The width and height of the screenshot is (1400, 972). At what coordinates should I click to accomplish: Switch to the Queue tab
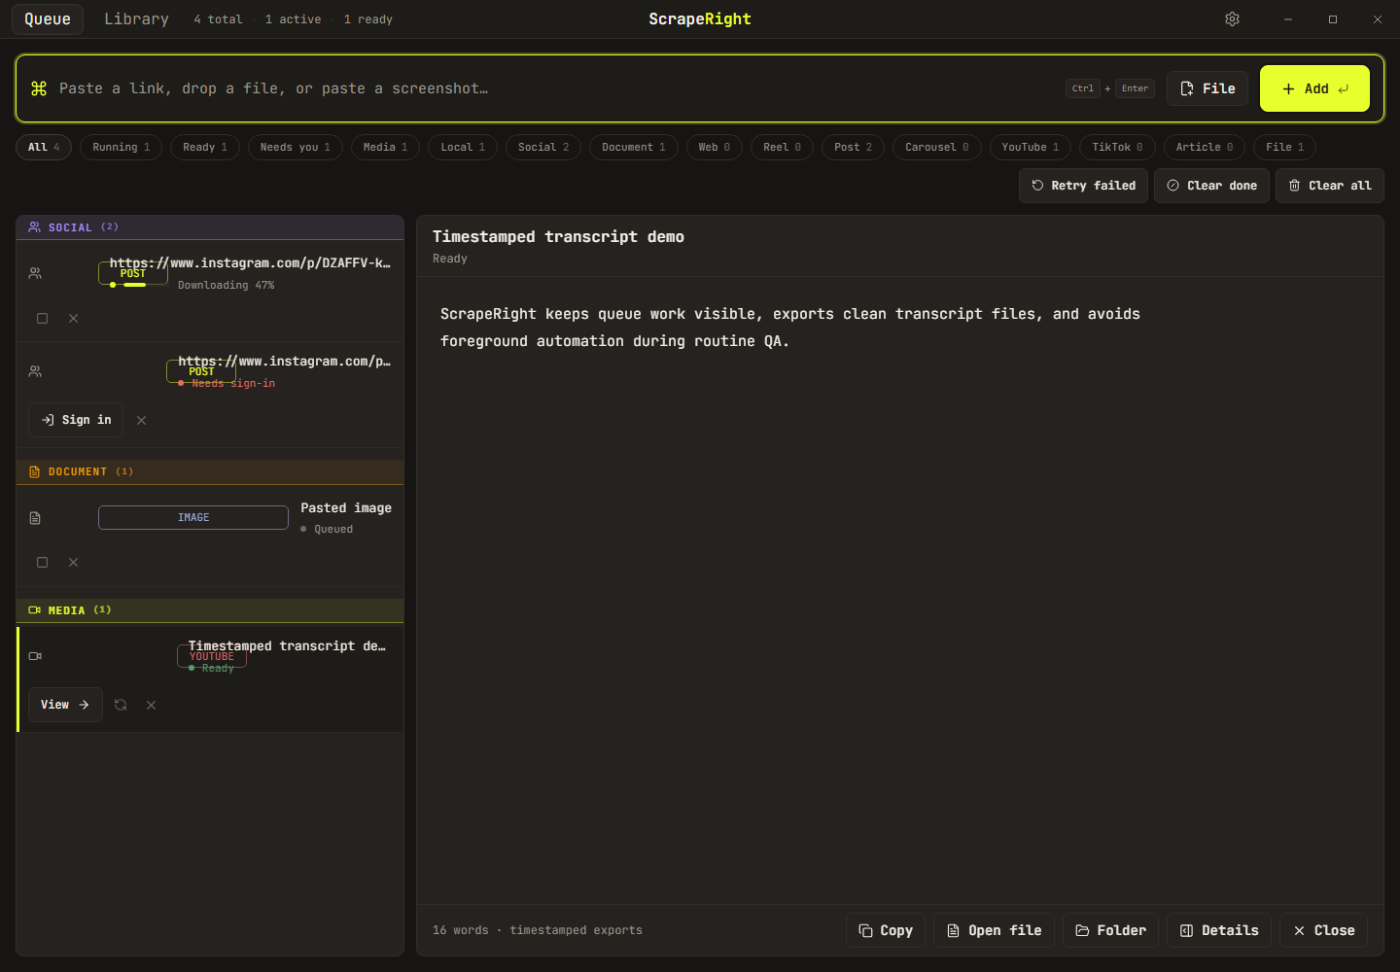point(48,19)
